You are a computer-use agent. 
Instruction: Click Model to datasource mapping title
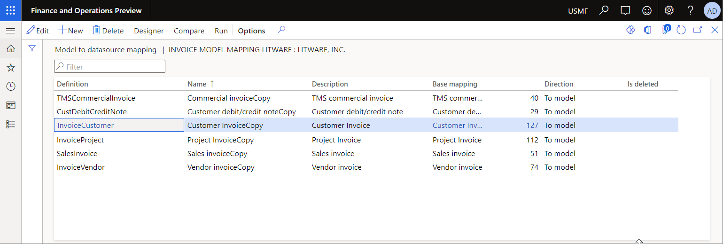106,49
